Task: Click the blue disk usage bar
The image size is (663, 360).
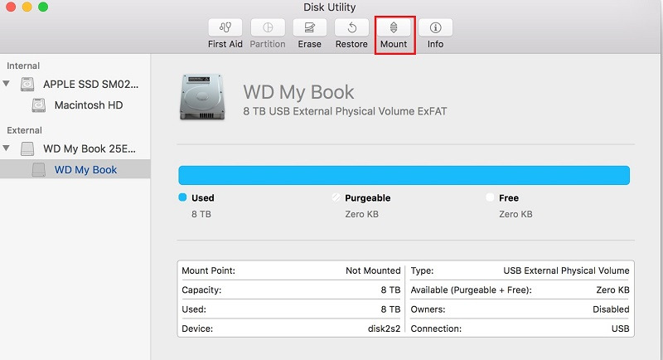Action: point(404,175)
